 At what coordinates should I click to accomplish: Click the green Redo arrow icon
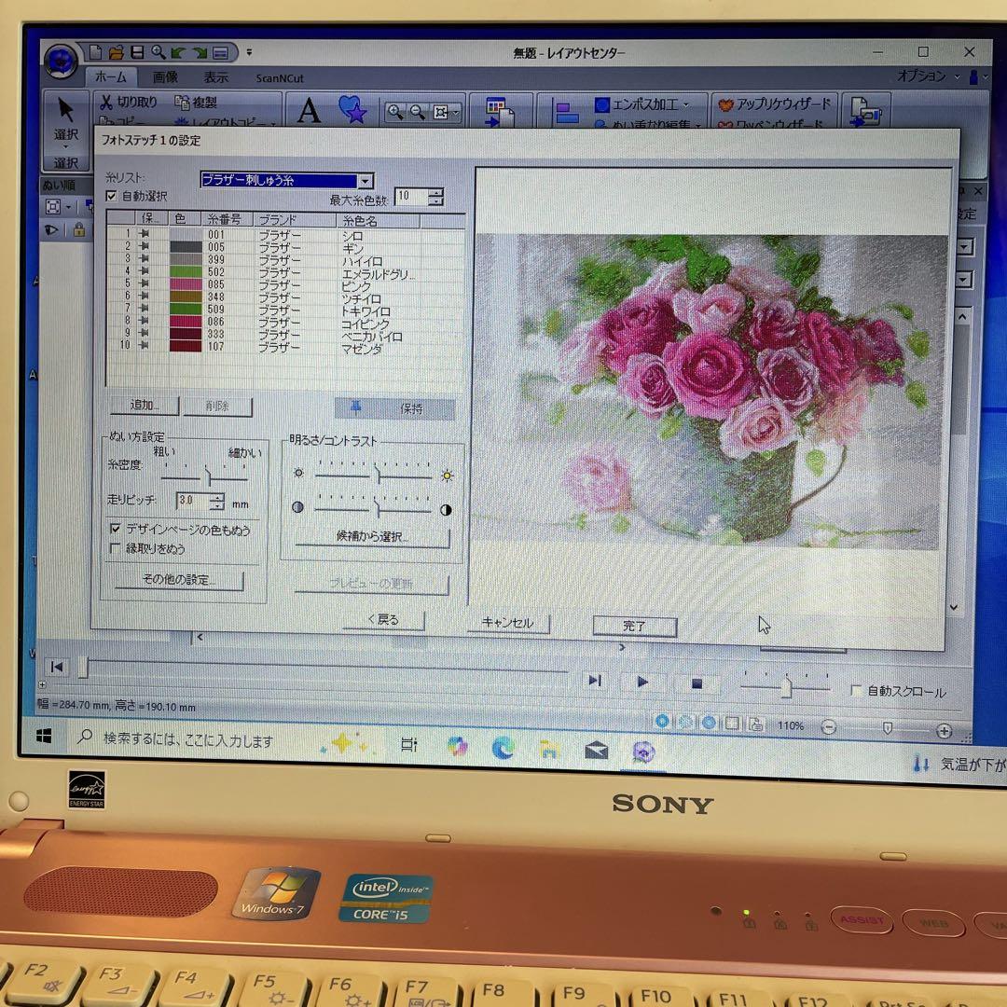coord(200,52)
